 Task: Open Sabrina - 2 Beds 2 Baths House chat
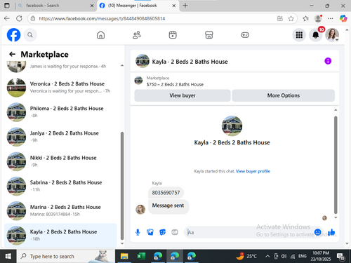pos(60,186)
